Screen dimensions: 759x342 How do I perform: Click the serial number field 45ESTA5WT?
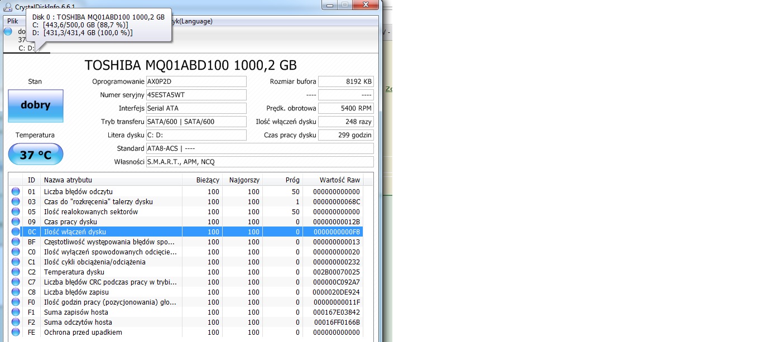point(196,95)
